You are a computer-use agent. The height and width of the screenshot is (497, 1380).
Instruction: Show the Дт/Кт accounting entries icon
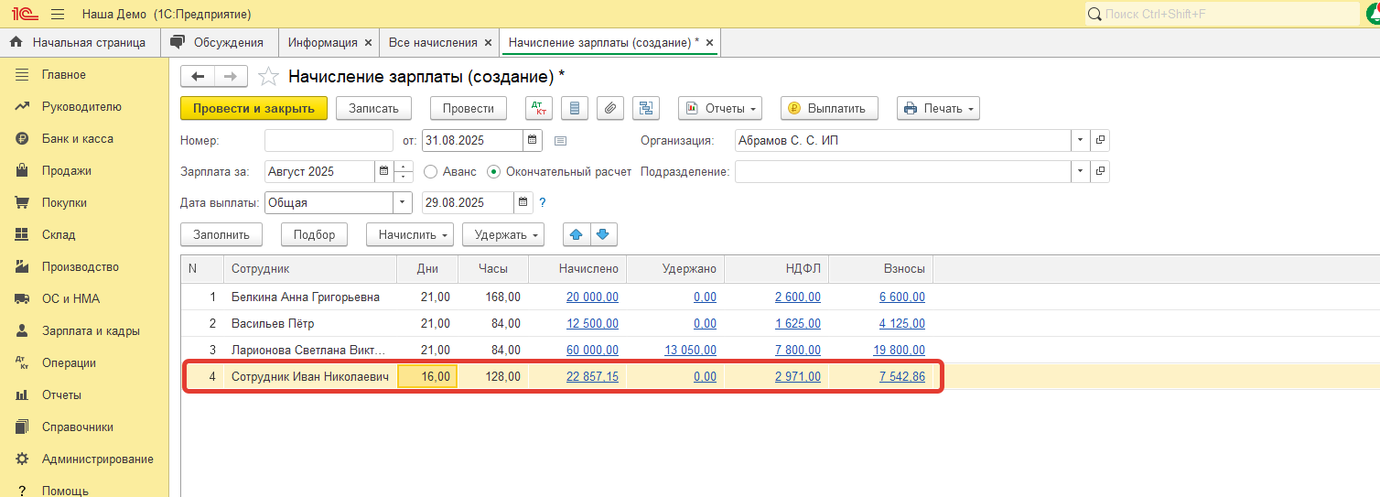539,108
